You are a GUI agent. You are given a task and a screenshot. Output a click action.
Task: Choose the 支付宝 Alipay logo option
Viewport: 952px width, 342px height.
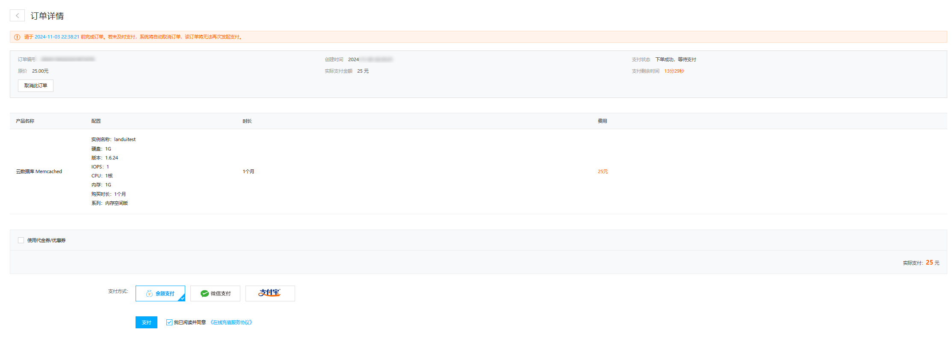[x=270, y=293]
